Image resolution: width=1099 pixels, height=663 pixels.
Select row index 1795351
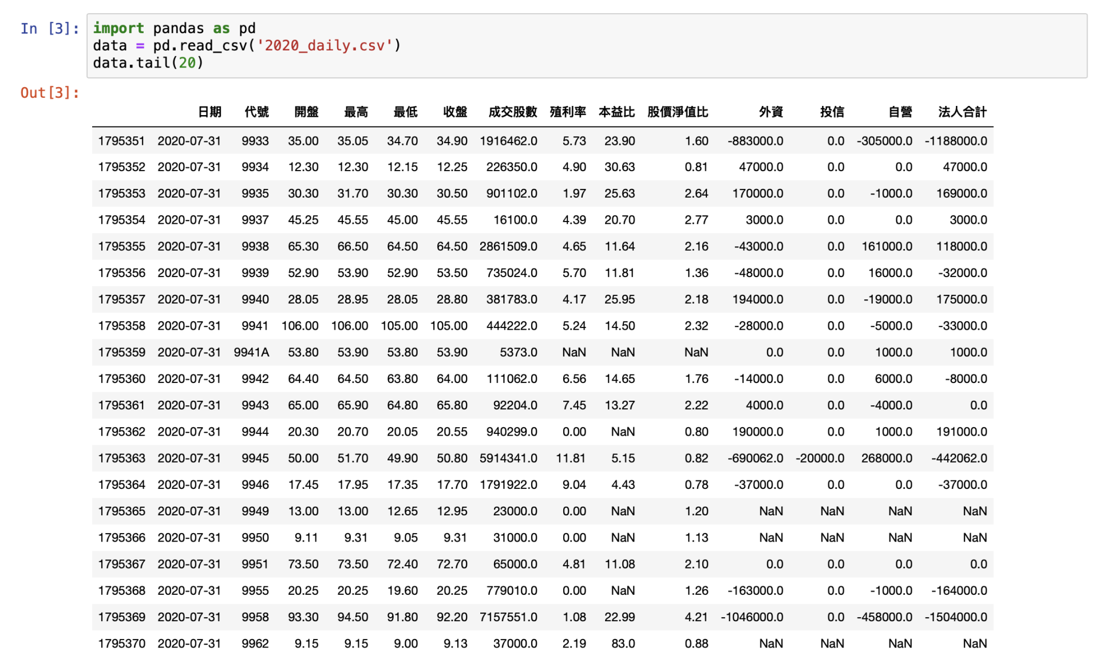tap(121, 141)
